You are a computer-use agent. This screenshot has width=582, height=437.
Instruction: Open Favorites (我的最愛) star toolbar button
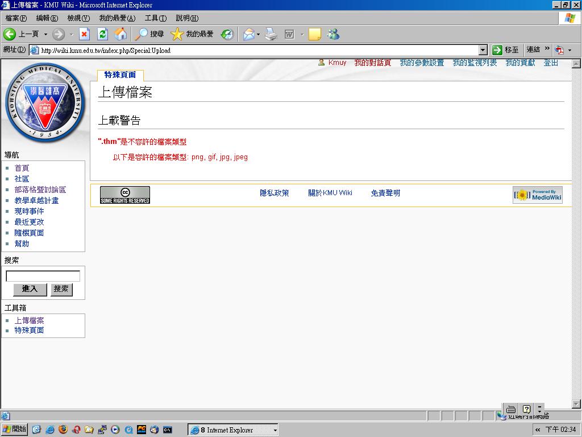click(192, 34)
